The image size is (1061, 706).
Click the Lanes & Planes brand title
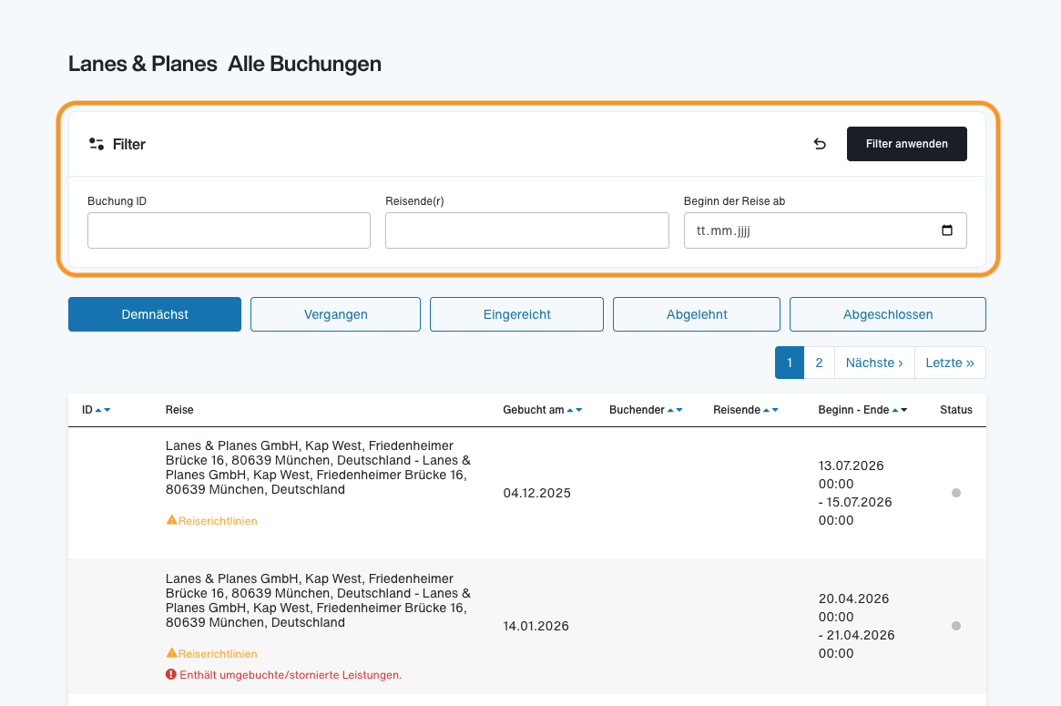143,64
